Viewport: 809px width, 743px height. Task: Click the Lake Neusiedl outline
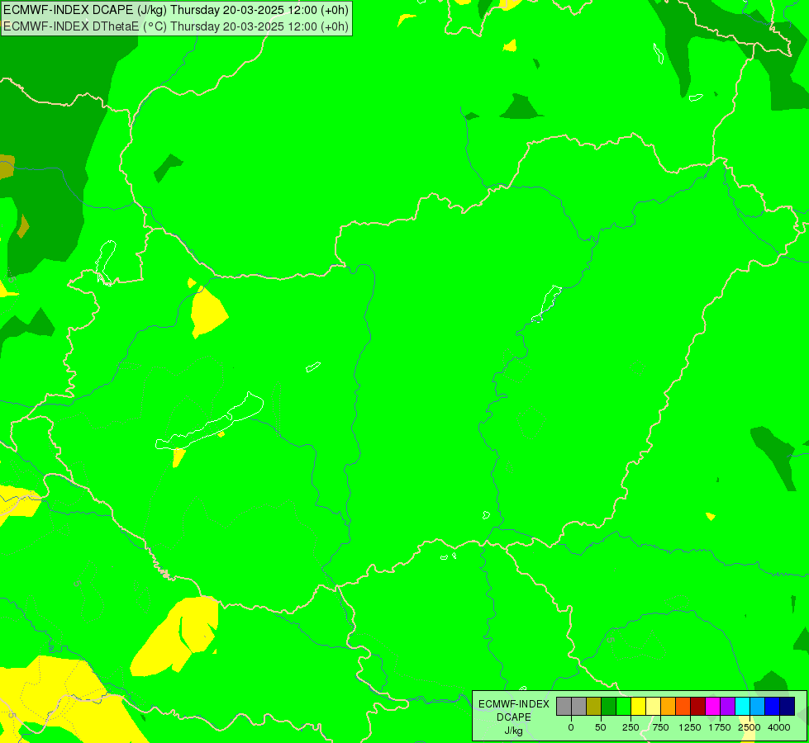coord(106,262)
